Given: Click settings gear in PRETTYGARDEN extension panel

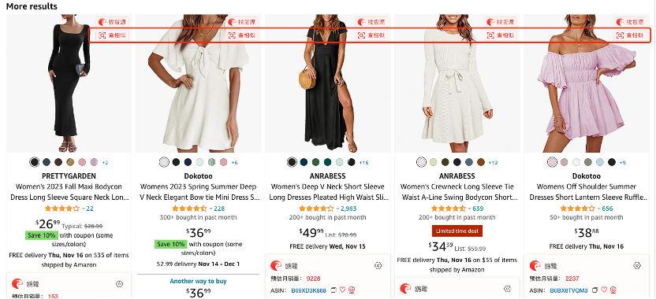Looking at the screenshot, I should coord(119,284).
